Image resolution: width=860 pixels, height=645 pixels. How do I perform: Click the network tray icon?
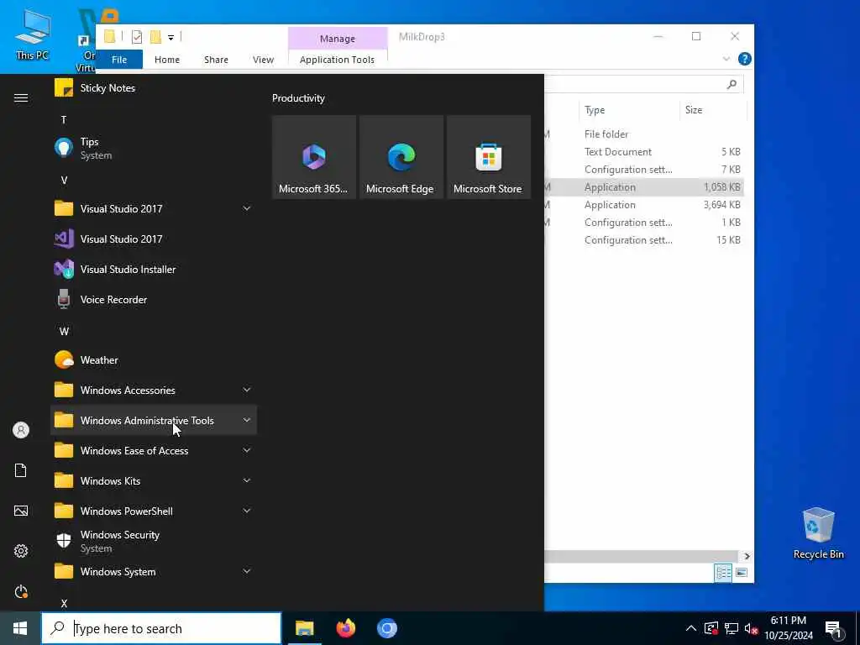coord(732,629)
